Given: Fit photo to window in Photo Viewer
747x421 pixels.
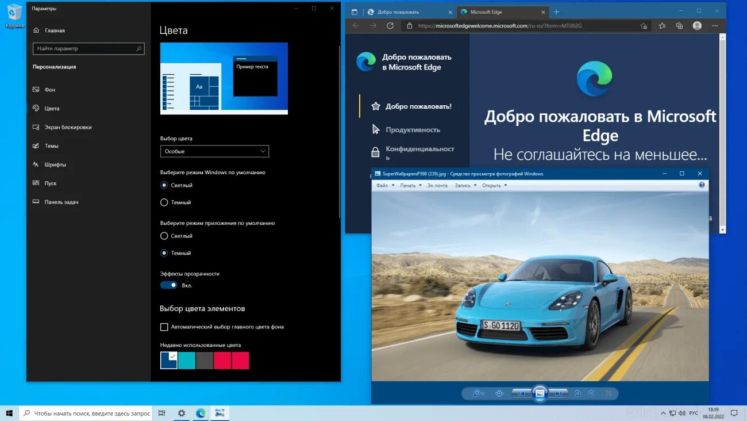Looking at the screenshot, I should [x=499, y=393].
